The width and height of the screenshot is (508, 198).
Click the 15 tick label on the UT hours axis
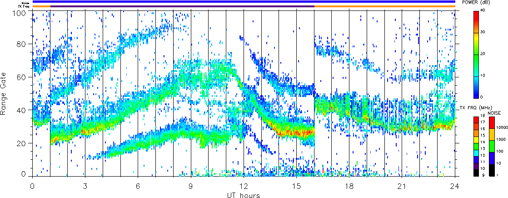point(296,186)
